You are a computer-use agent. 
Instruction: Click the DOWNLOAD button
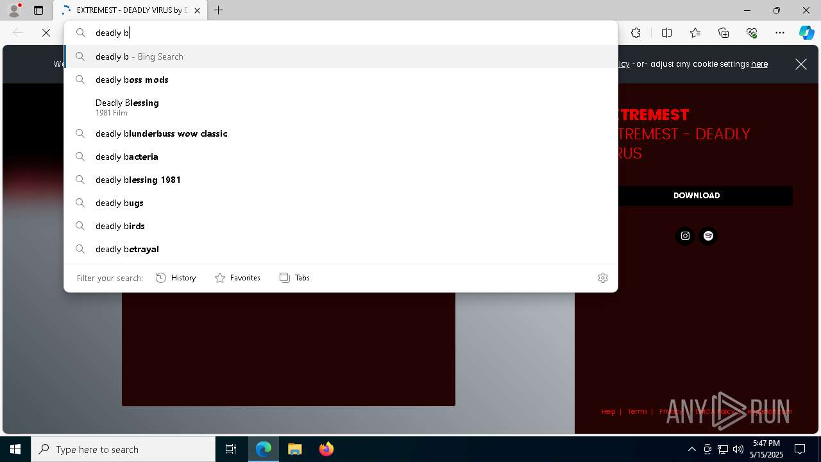[697, 196]
